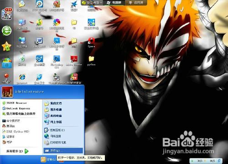Screen dimensions: 228x164
Task: Open the Word 2003 desktop shortcut
Action: pyautogui.click(x=39, y=42)
